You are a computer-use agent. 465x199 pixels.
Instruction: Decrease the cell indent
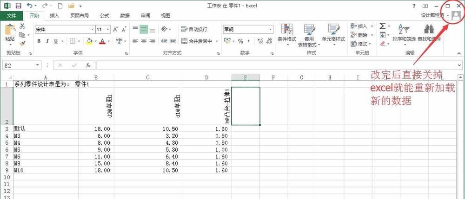point(164,41)
